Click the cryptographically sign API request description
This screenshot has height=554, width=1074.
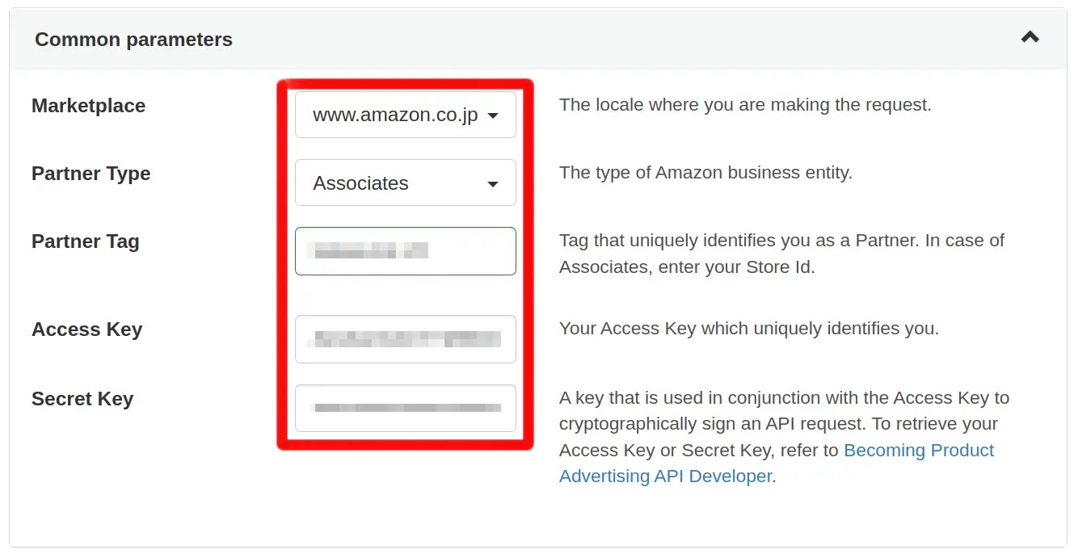click(785, 437)
